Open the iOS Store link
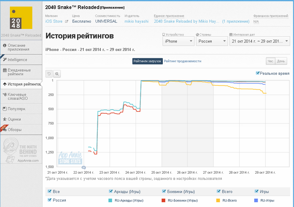Viewport: 294px width, 207px height. tap(54, 21)
